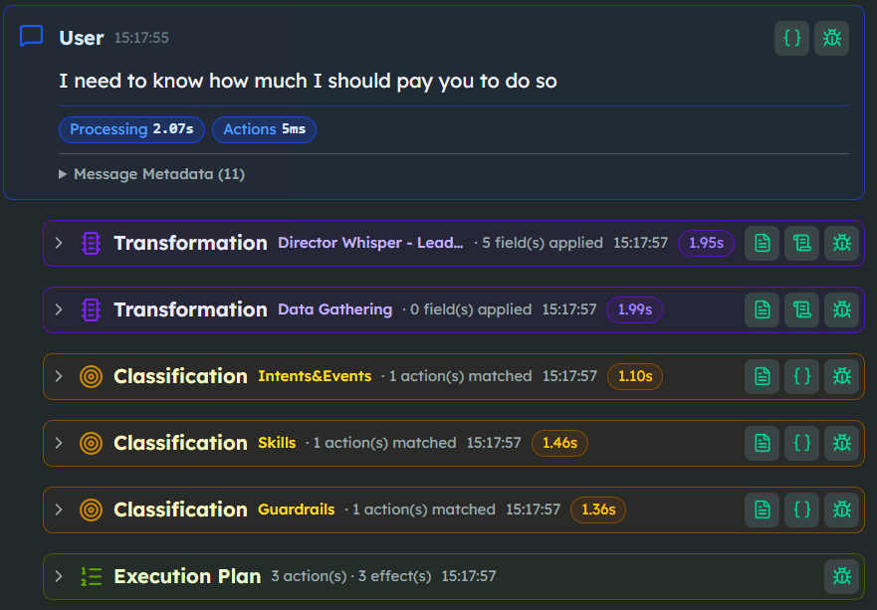The image size is (877, 610).
Task: Click the Actions 5ms badge
Action: 264,129
